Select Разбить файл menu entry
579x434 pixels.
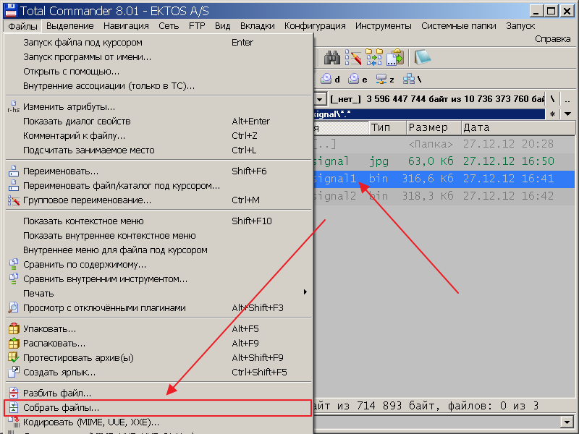pos(56,393)
